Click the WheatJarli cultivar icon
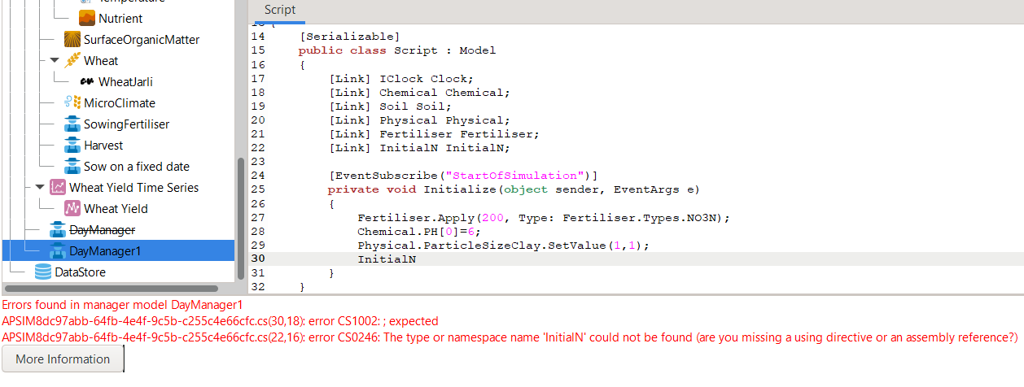 click(x=86, y=81)
